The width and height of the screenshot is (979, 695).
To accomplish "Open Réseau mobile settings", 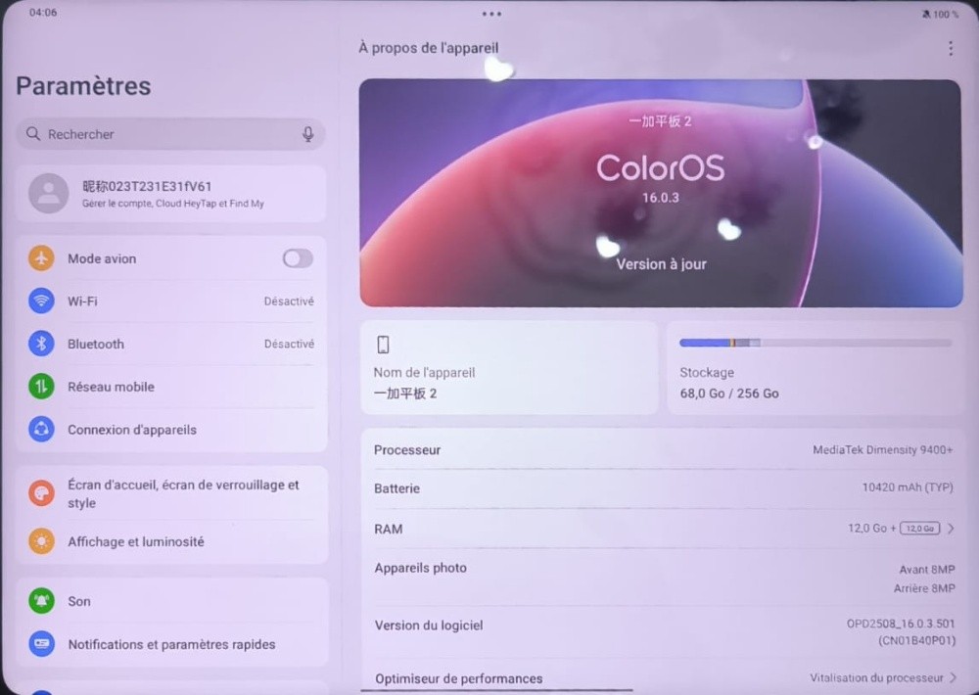I will coord(171,387).
